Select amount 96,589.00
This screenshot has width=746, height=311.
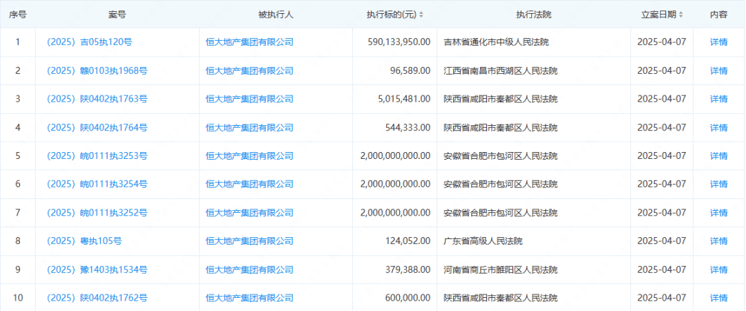(x=411, y=70)
